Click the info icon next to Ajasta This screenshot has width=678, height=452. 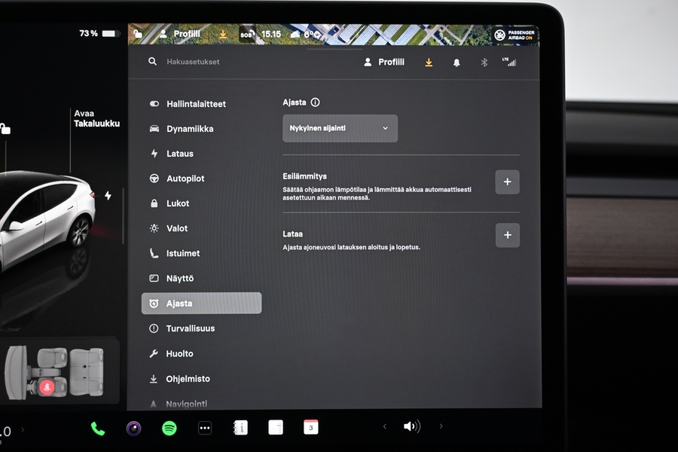click(315, 102)
